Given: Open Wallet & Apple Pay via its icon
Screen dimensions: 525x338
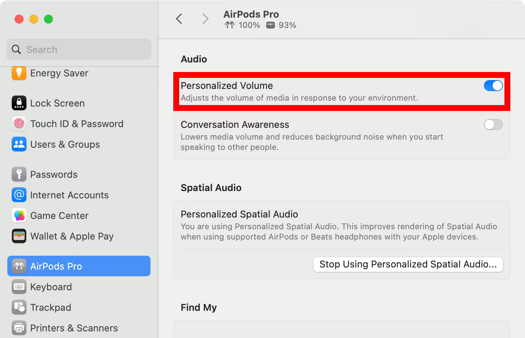Looking at the screenshot, I should 19,236.
